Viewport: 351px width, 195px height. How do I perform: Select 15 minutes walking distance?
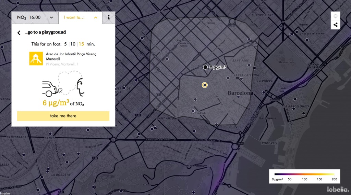tap(81, 44)
